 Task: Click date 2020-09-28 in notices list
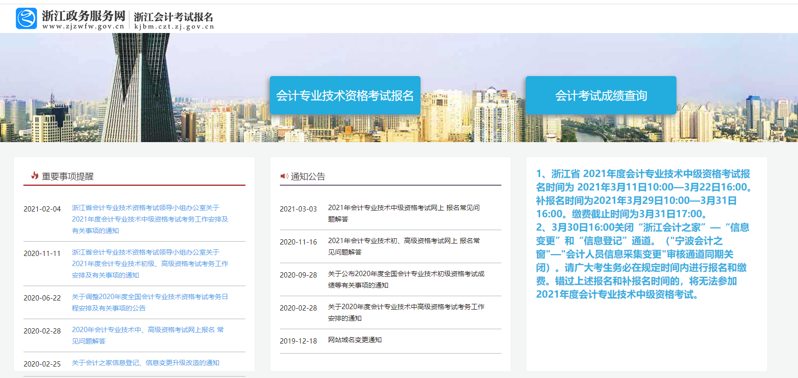[298, 275]
